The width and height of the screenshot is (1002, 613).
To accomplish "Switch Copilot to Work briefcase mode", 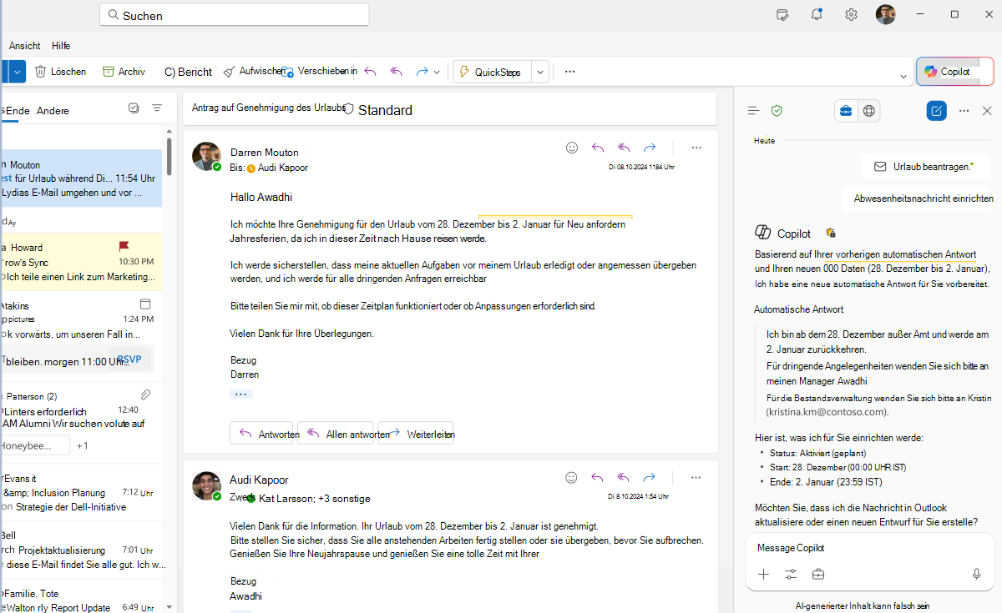I will tap(846, 111).
